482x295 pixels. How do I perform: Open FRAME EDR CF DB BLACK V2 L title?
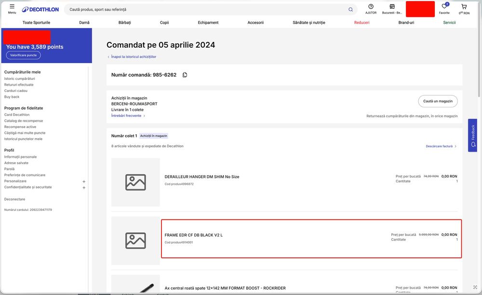point(193,235)
